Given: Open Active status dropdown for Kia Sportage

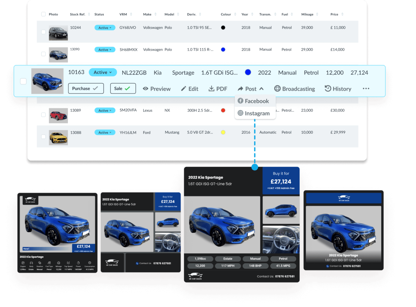Looking at the screenshot, I should 103,72.
